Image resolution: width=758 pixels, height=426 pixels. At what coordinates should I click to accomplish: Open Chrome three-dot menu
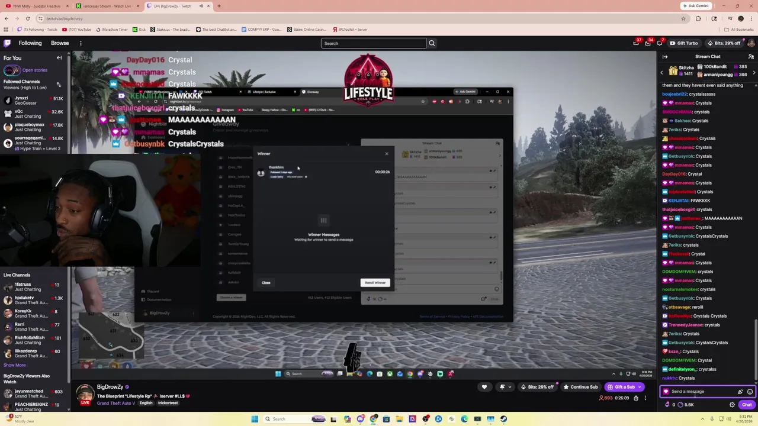(x=752, y=18)
